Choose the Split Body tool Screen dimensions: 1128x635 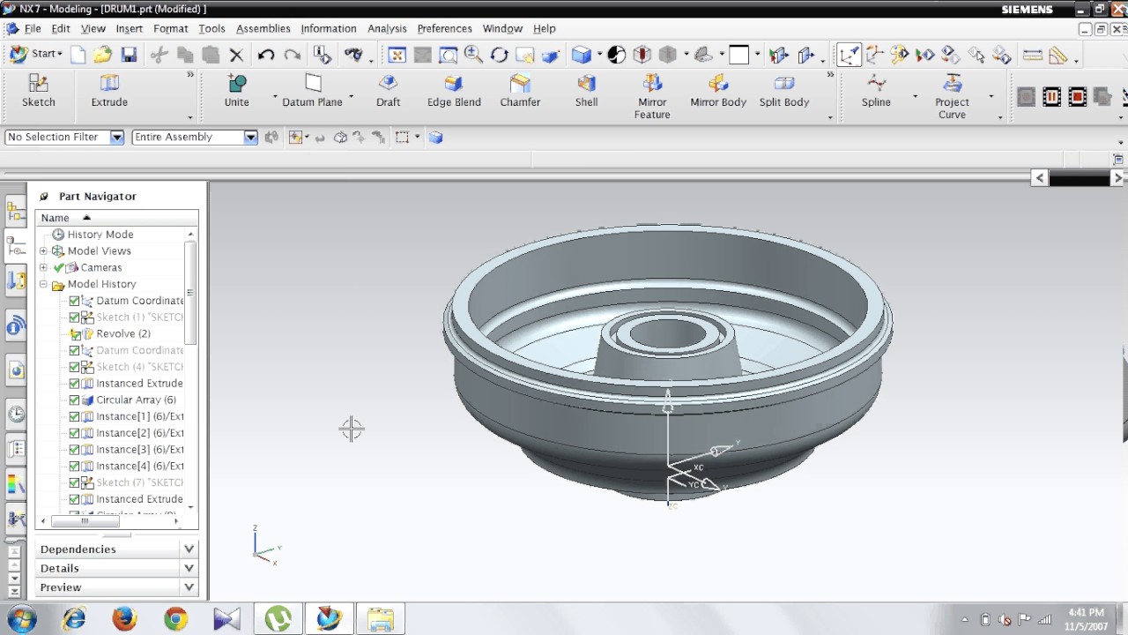click(x=784, y=91)
